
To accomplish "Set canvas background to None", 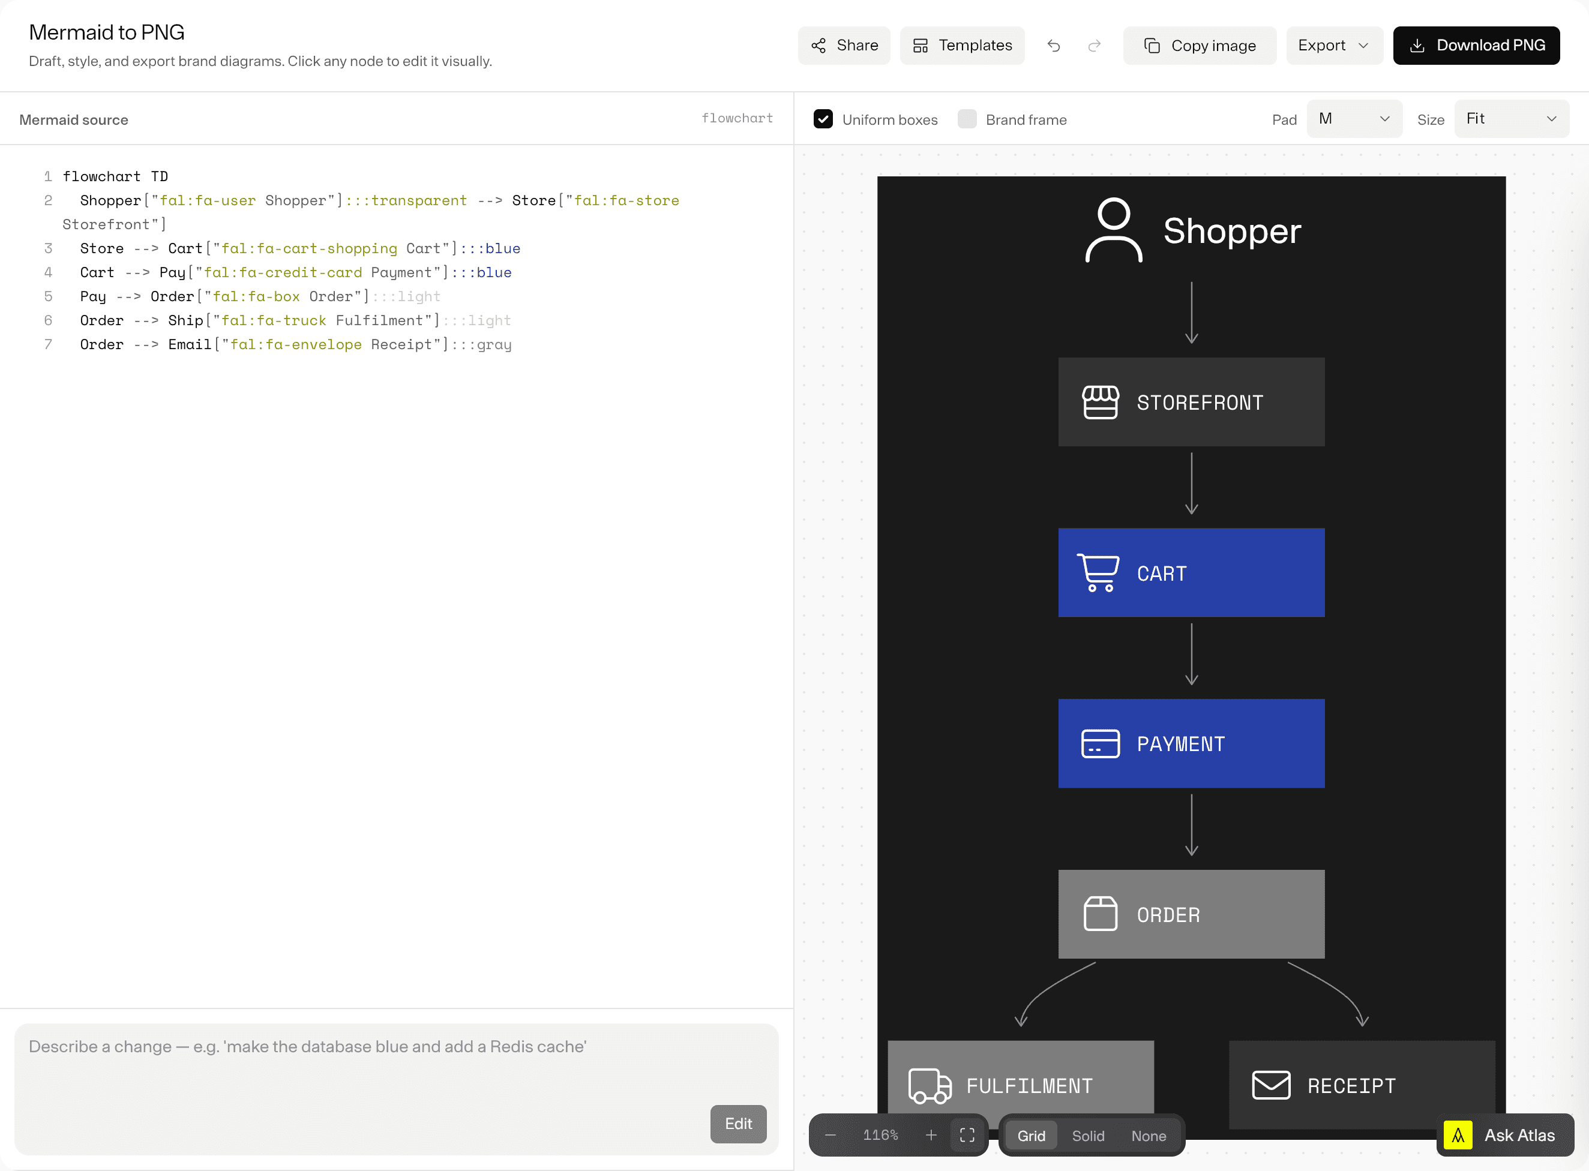I will (1148, 1136).
